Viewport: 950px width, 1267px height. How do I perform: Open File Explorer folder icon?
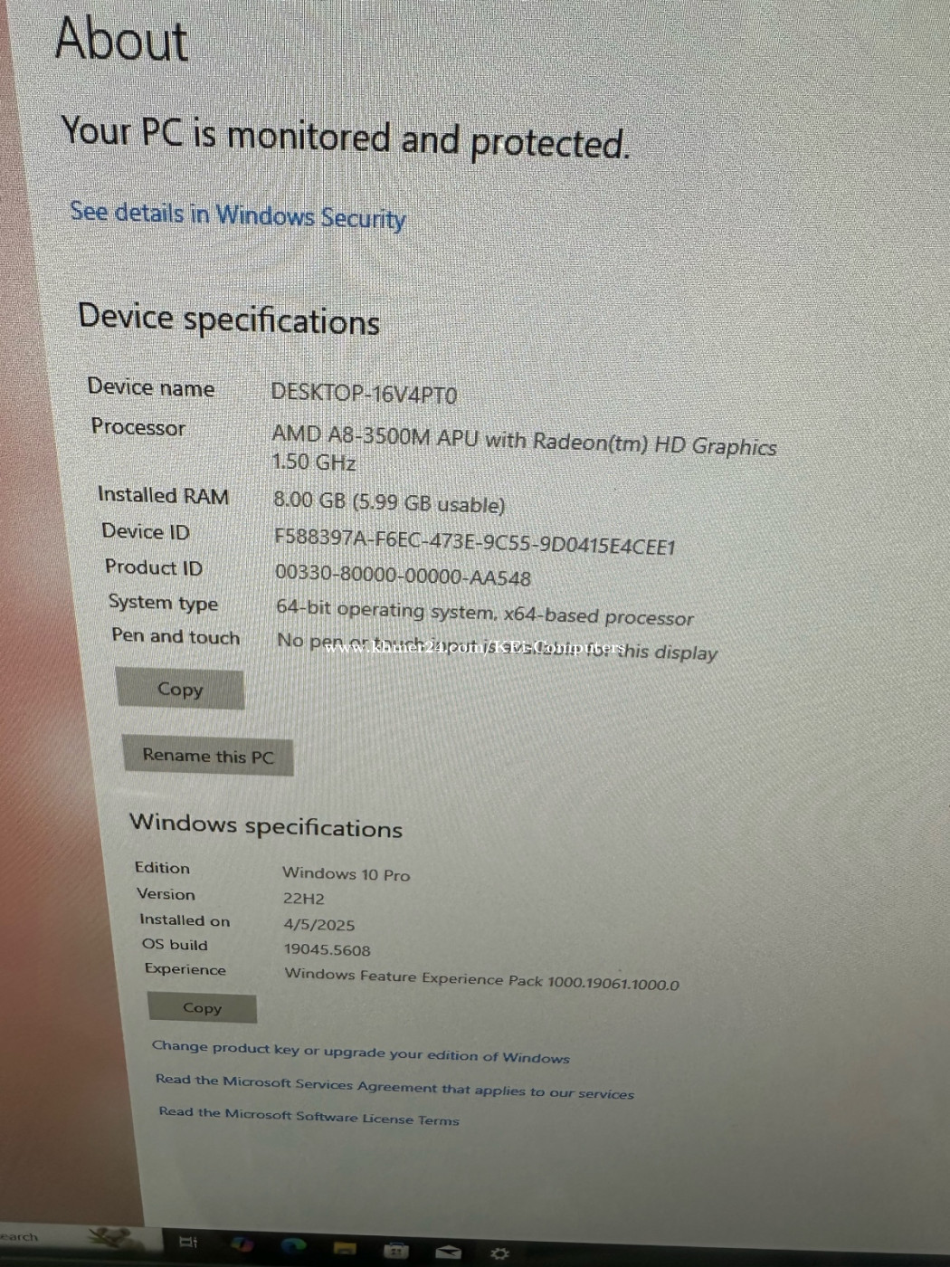click(345, 1248)
